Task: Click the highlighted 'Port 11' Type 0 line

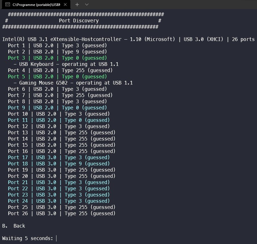Action: pos(58,120)
